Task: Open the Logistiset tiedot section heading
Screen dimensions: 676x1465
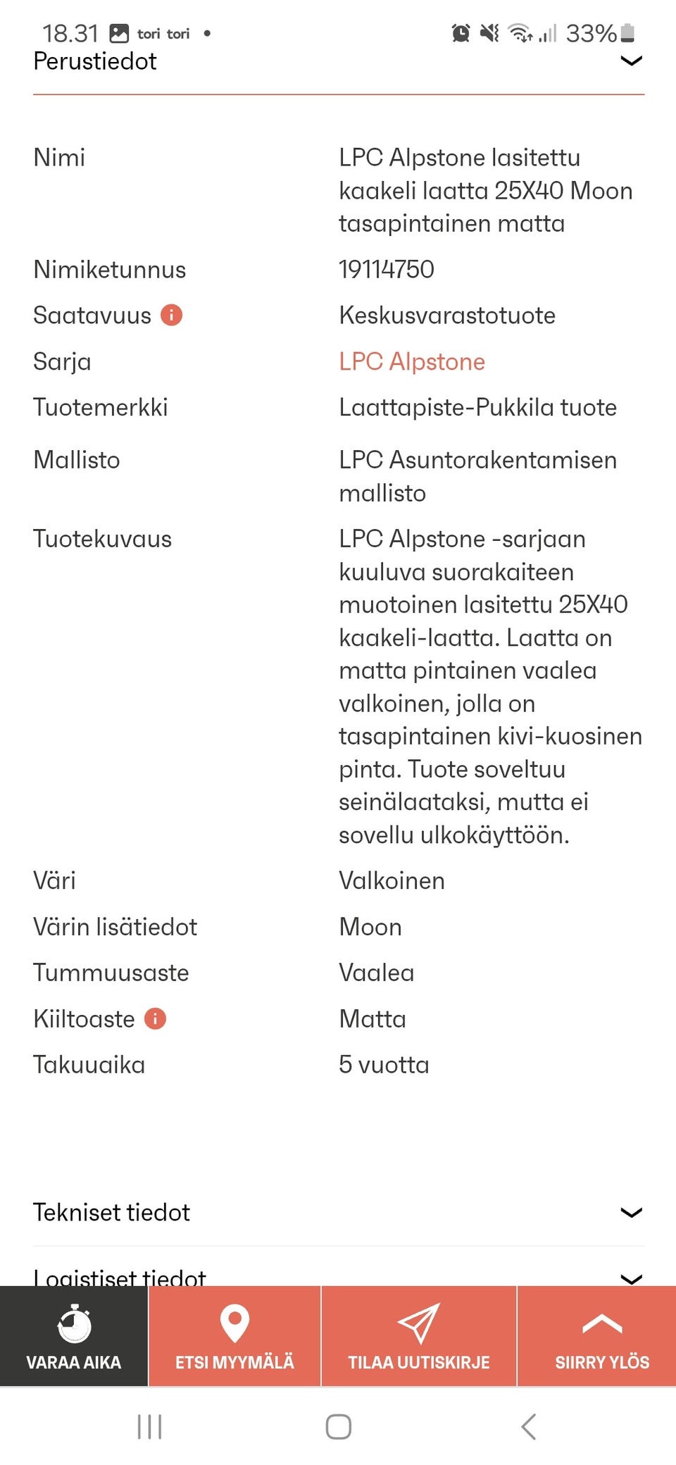Action: pyautogui.click(x=120, y=1277)
